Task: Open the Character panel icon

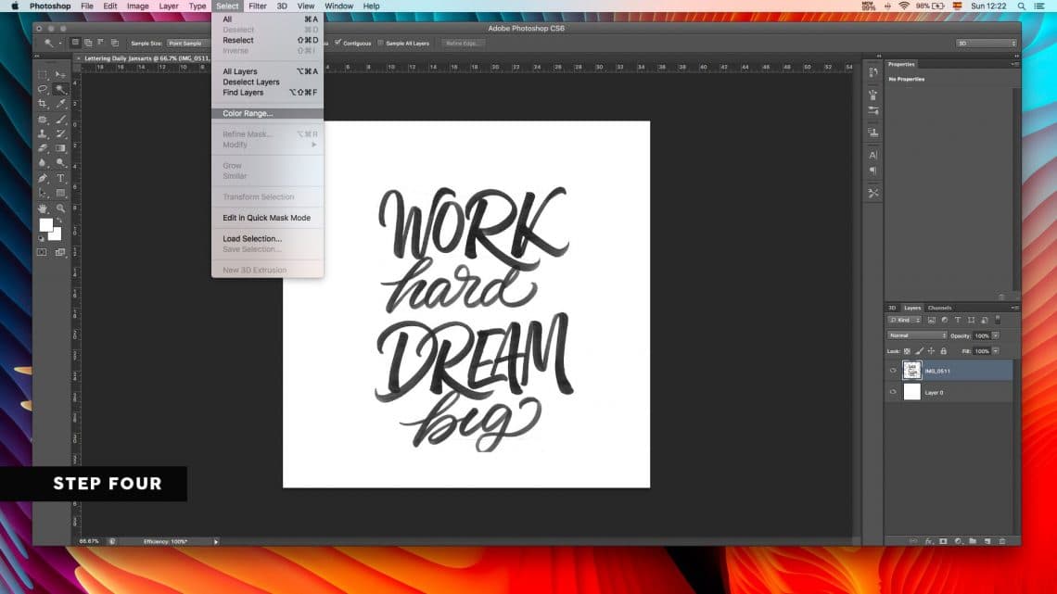Action: click(x=873, y=155)
